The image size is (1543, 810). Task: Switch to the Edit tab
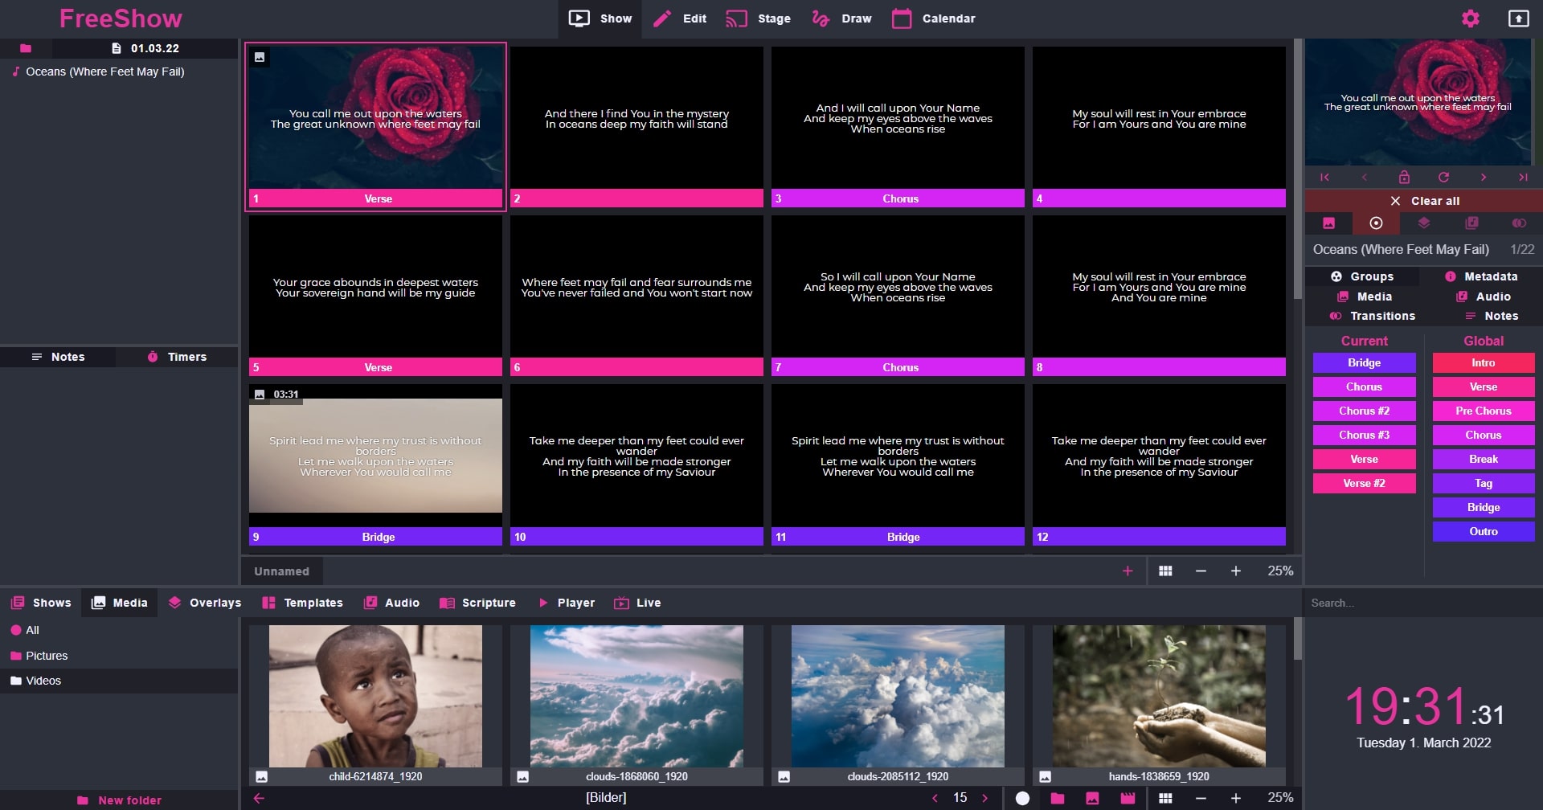click(679, 18)
